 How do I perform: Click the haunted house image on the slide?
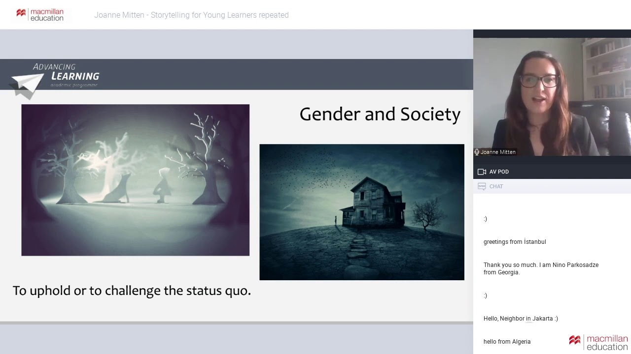(362, 212)
